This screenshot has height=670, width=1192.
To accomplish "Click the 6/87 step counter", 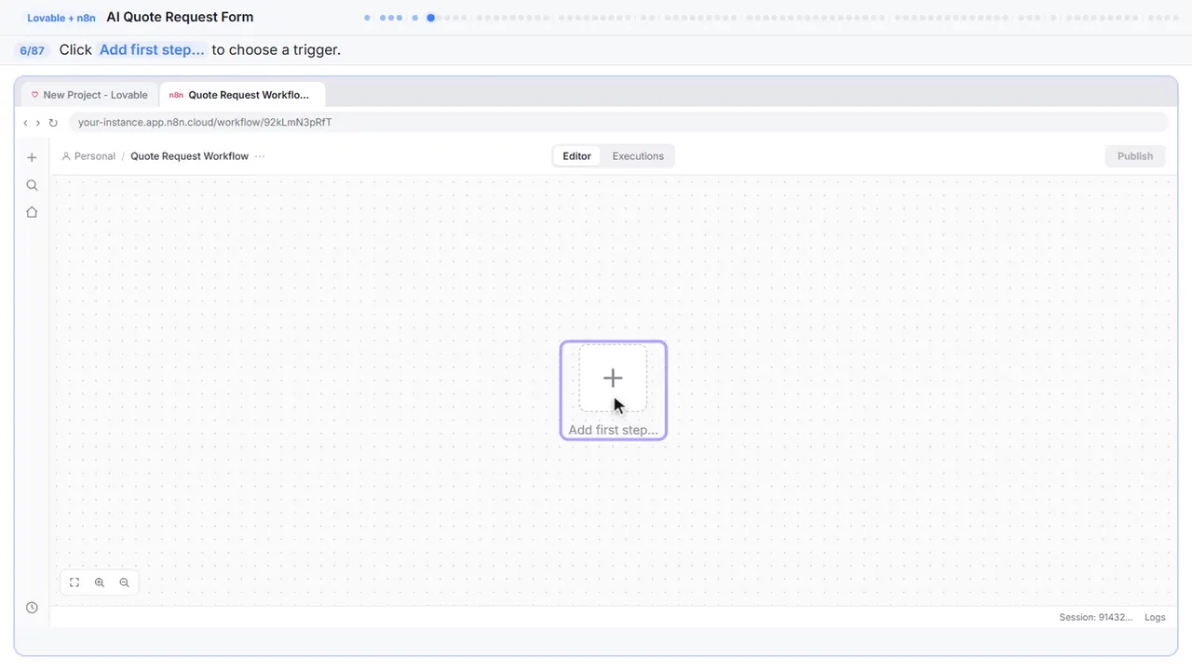I will pos(32,50).
